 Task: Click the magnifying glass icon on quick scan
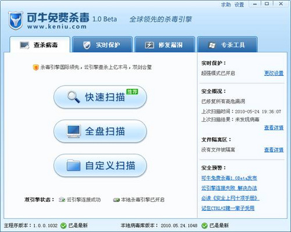point(73,97)
